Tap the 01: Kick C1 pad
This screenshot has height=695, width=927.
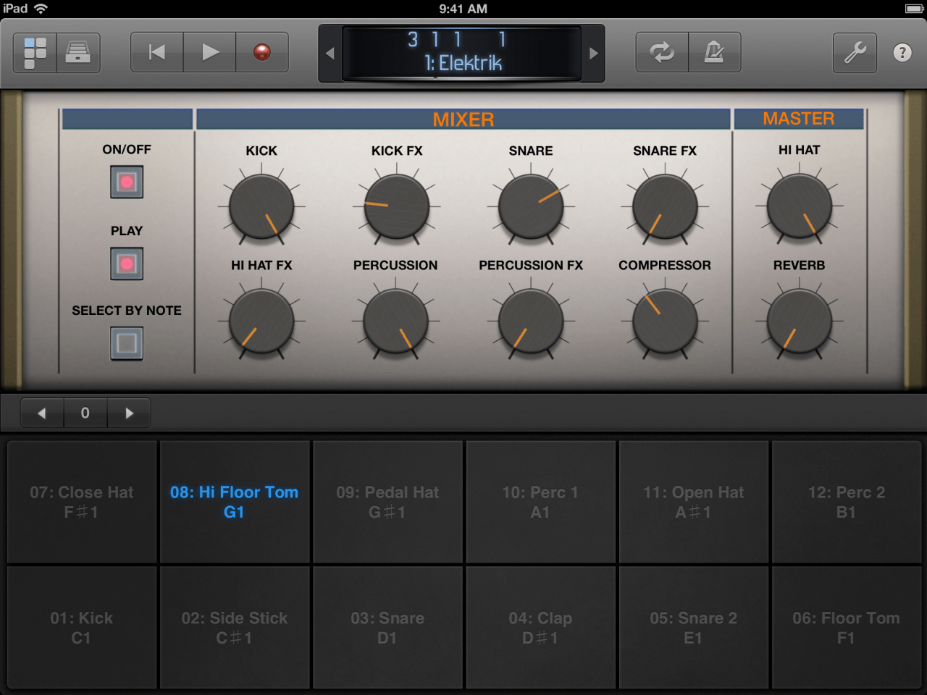coord(82,628)
